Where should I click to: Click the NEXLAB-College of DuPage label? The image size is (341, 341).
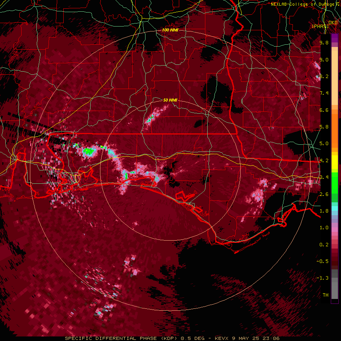pyautogui.click(x=303, y=4)
